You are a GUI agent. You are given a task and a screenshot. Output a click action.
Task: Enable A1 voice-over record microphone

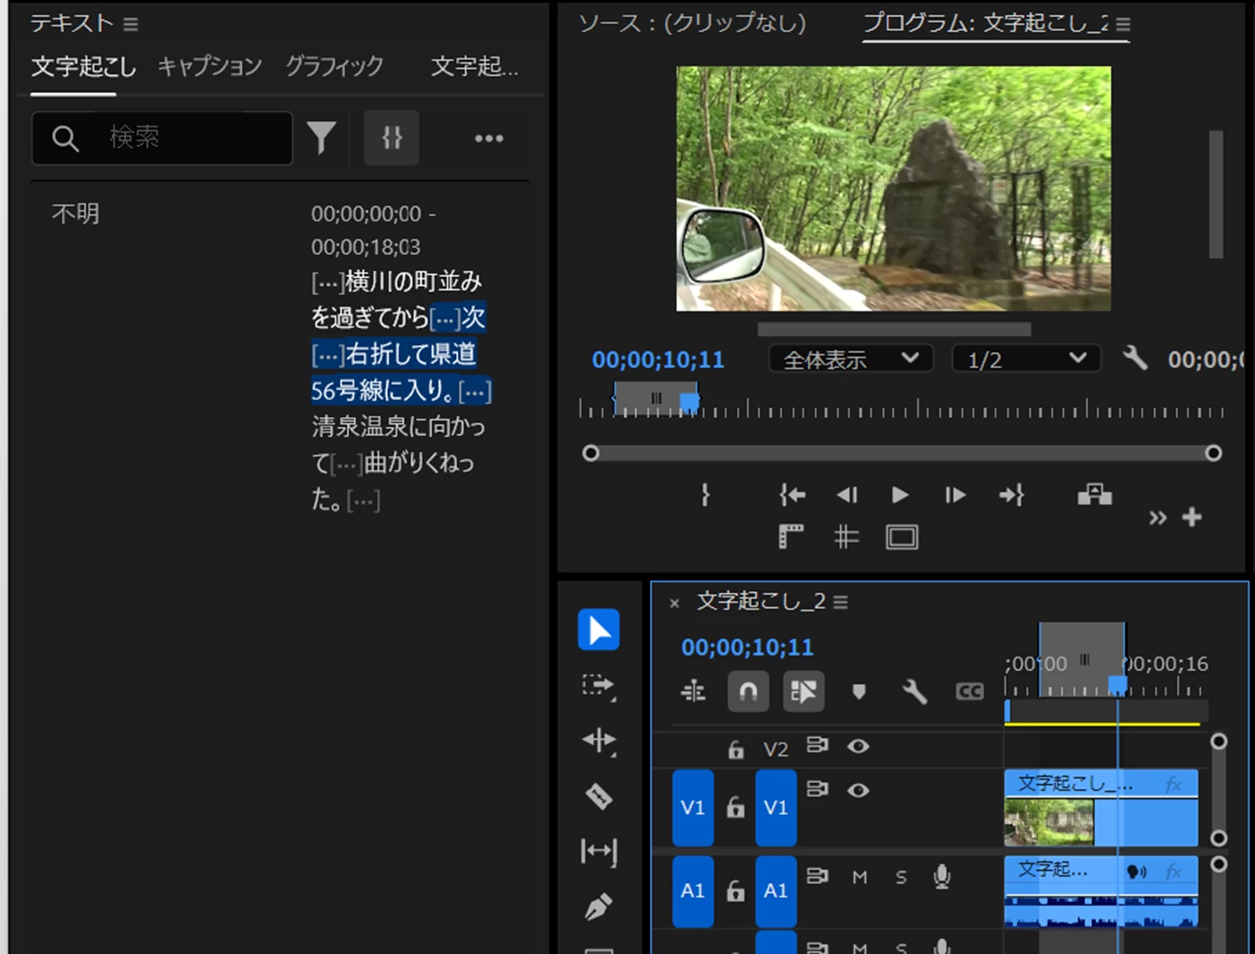click(x=941, y=876)
